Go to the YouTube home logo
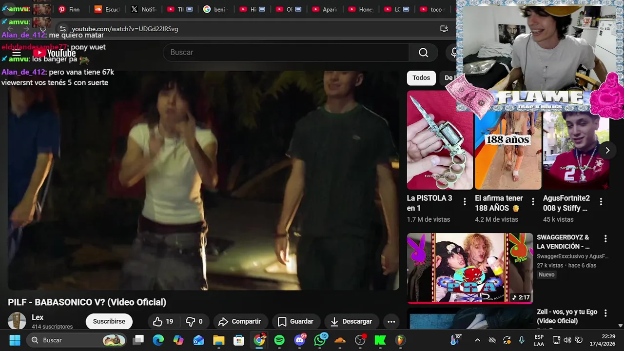This screenshot has height=351, width=624. tap(55, 53)
